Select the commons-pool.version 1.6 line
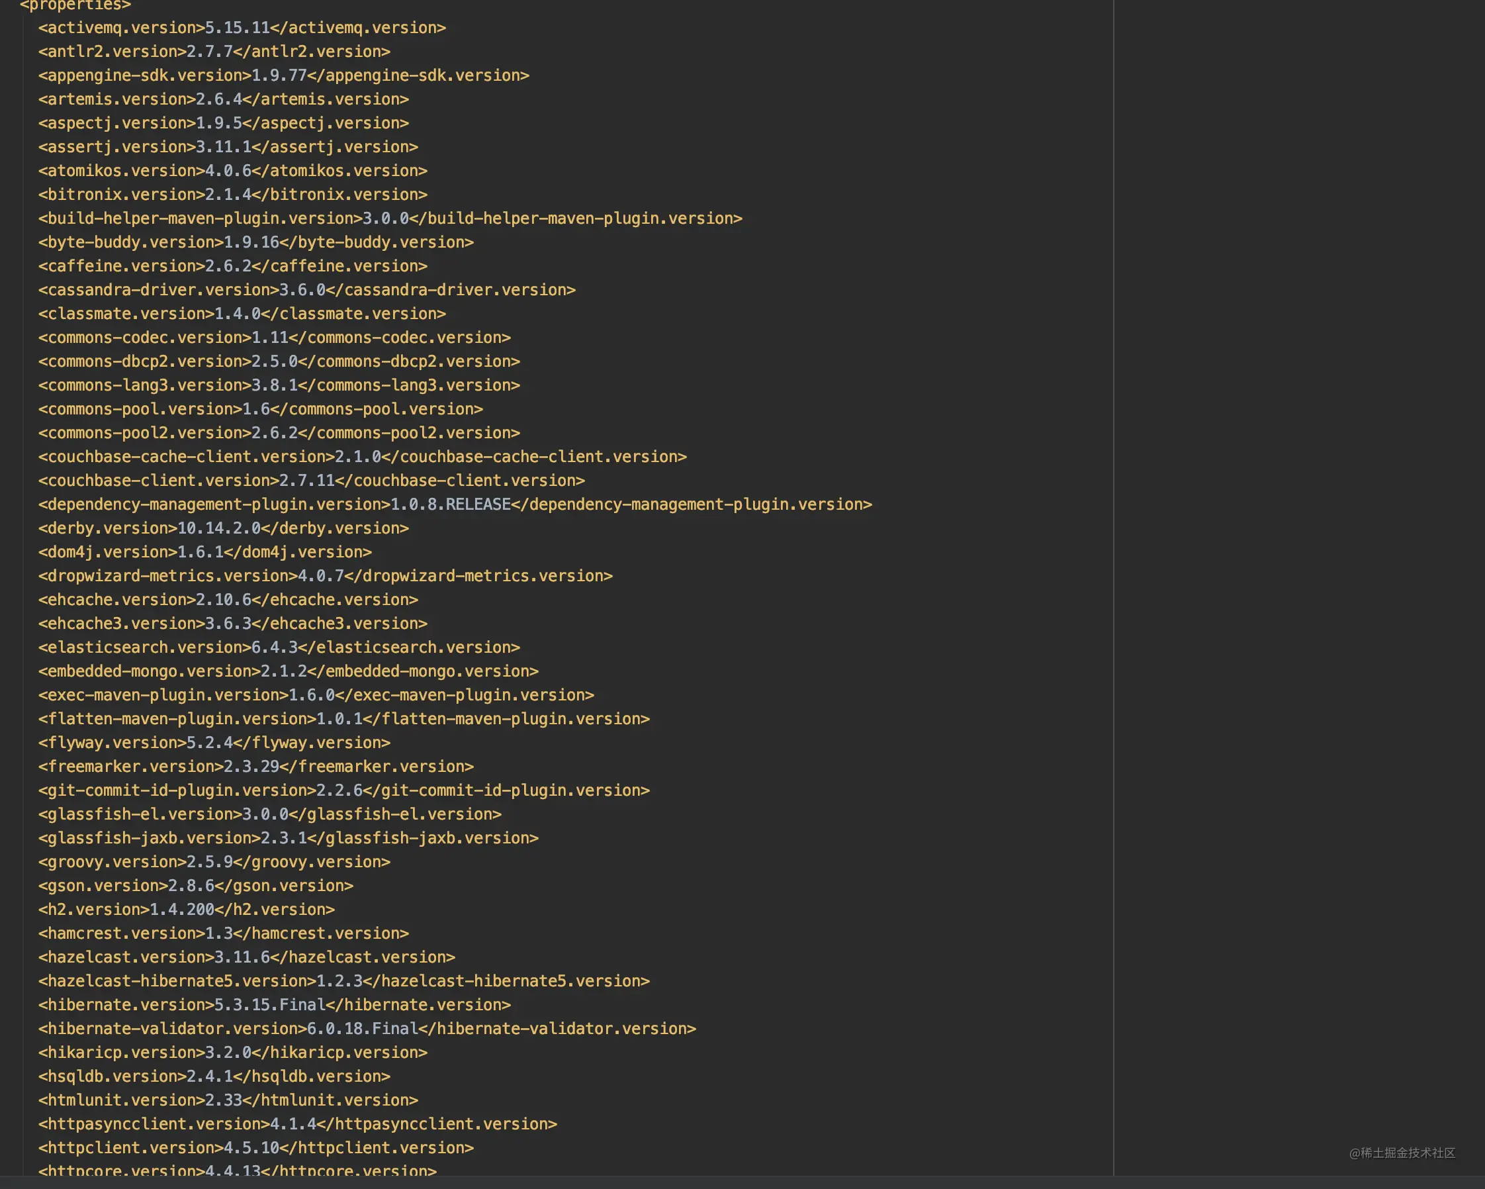This screenshot has height=1189, width=1485. click(x=260, y=409)
